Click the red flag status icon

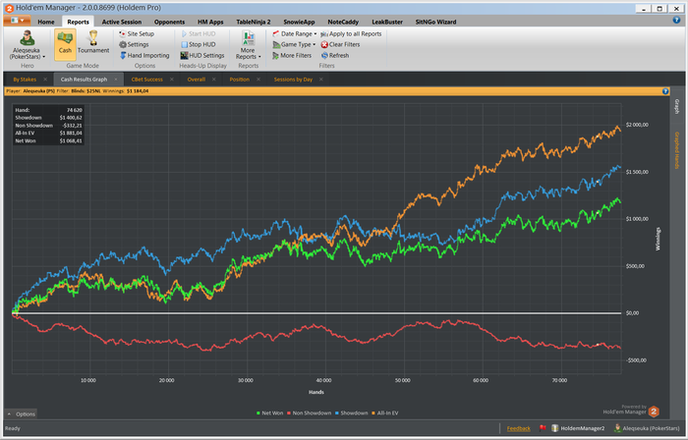pyautogui.click(x=543, y=428)
